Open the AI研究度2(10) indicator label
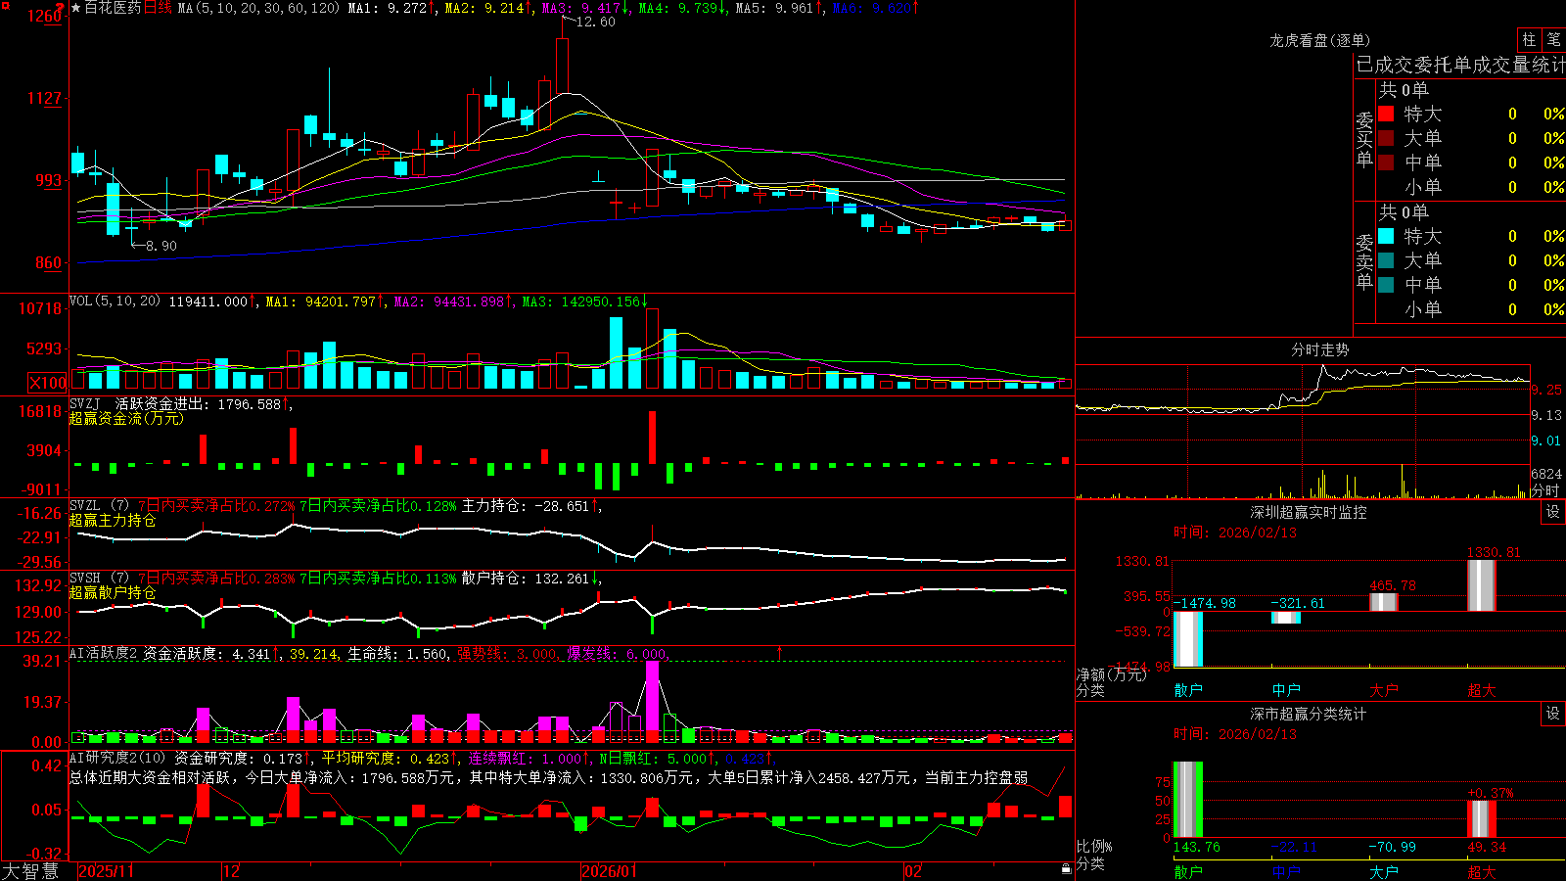Viewport: 1566px width, 881px height. pyautogui.click(x=118, y=759)
